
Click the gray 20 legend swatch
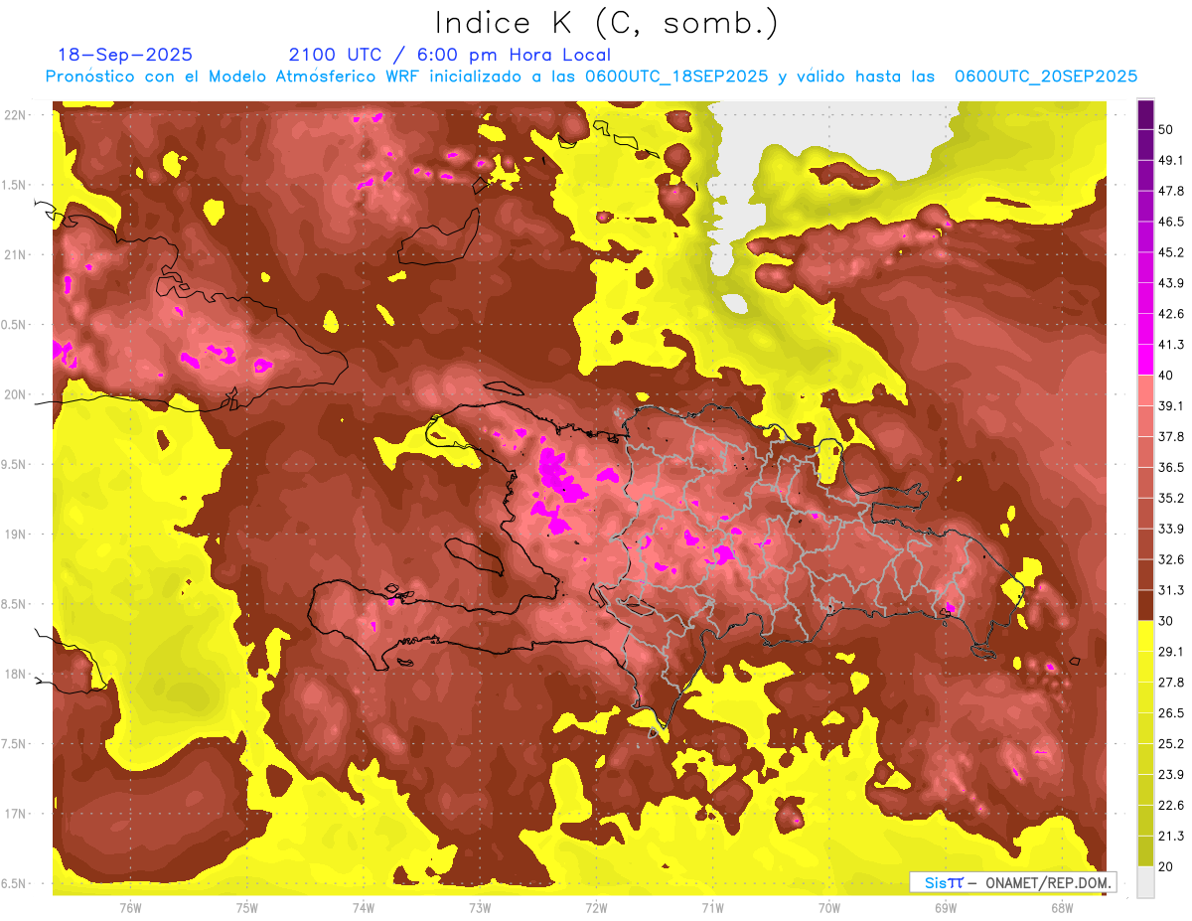1145,883
